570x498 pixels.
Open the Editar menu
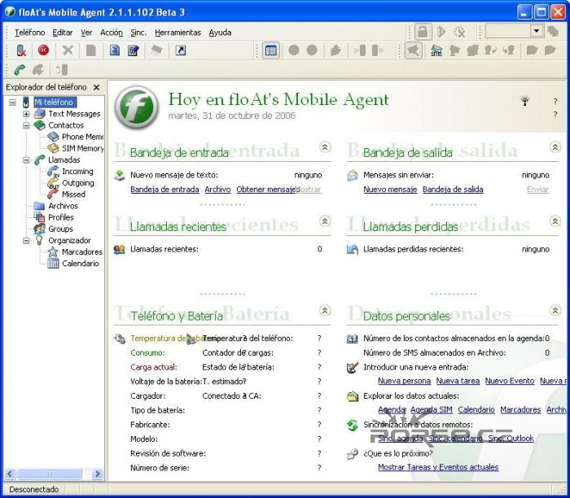click(x=63, y=33)
